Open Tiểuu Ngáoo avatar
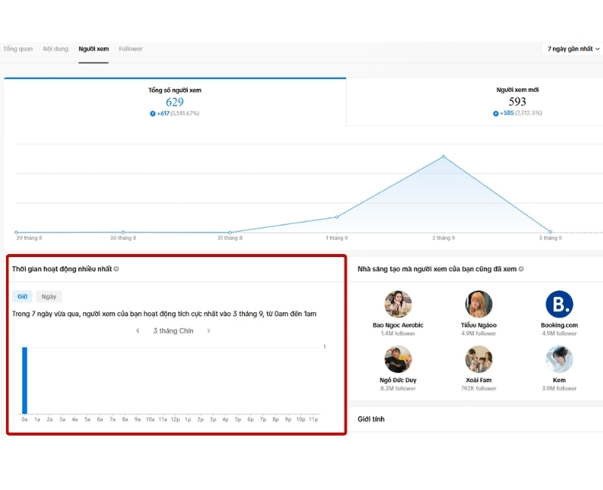This screenshot has height=490, width=603. coord(479,305)
